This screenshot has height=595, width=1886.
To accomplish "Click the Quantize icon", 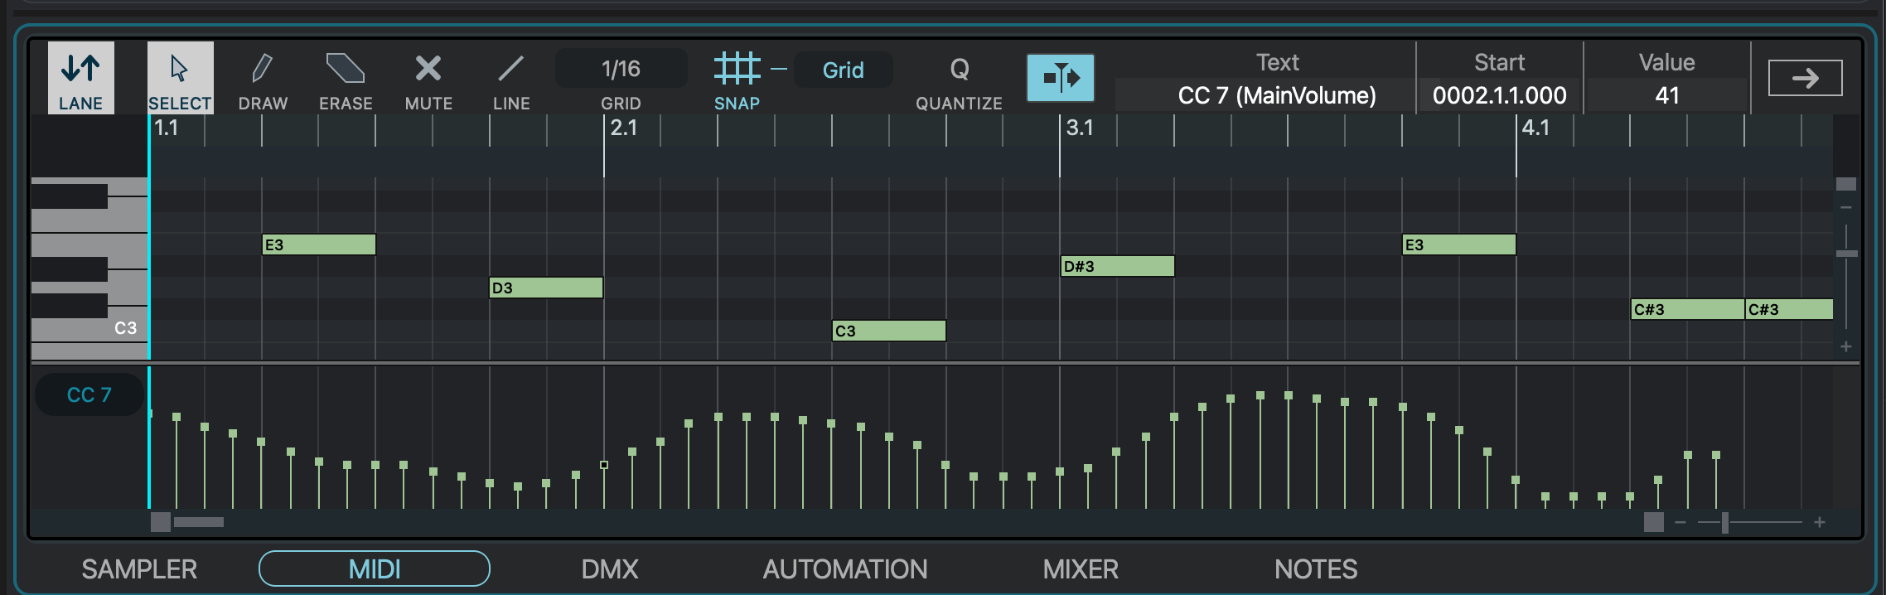I will 959,78.
